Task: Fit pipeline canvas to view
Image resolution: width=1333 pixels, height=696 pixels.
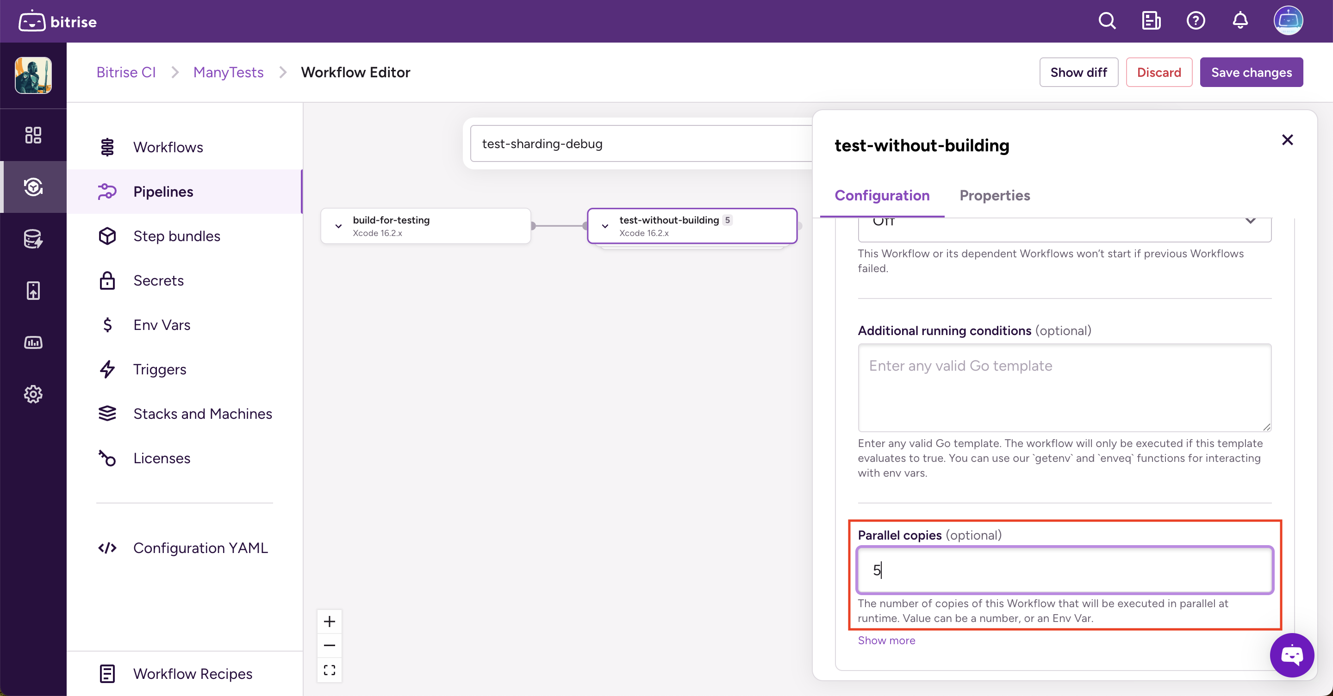Action: [329, 670]
